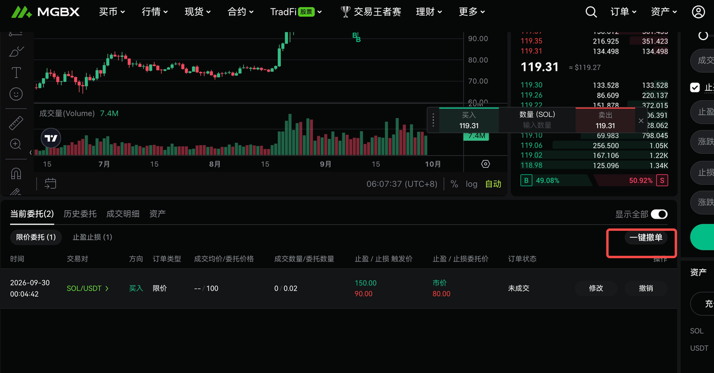Toggle the magnet snap tool

16,173
